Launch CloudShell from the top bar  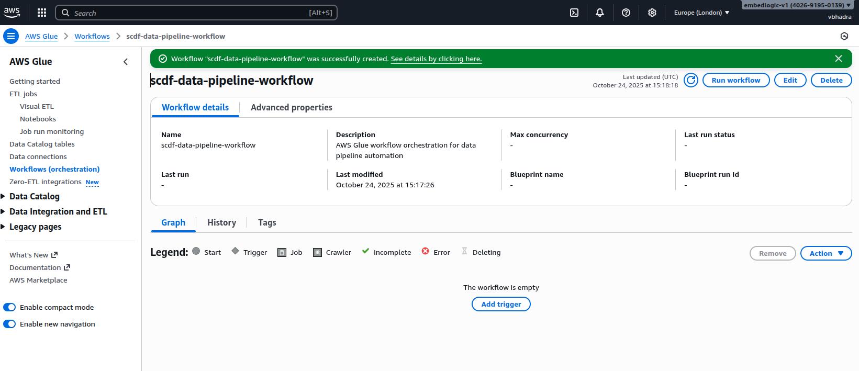[x=574, y=13]
